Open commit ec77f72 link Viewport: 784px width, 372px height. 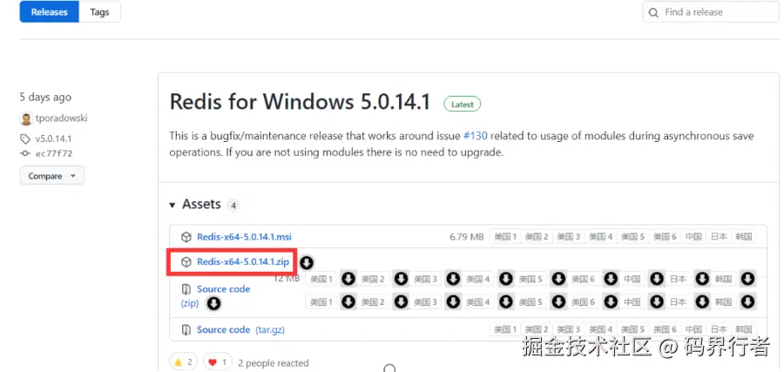point(53,153)
